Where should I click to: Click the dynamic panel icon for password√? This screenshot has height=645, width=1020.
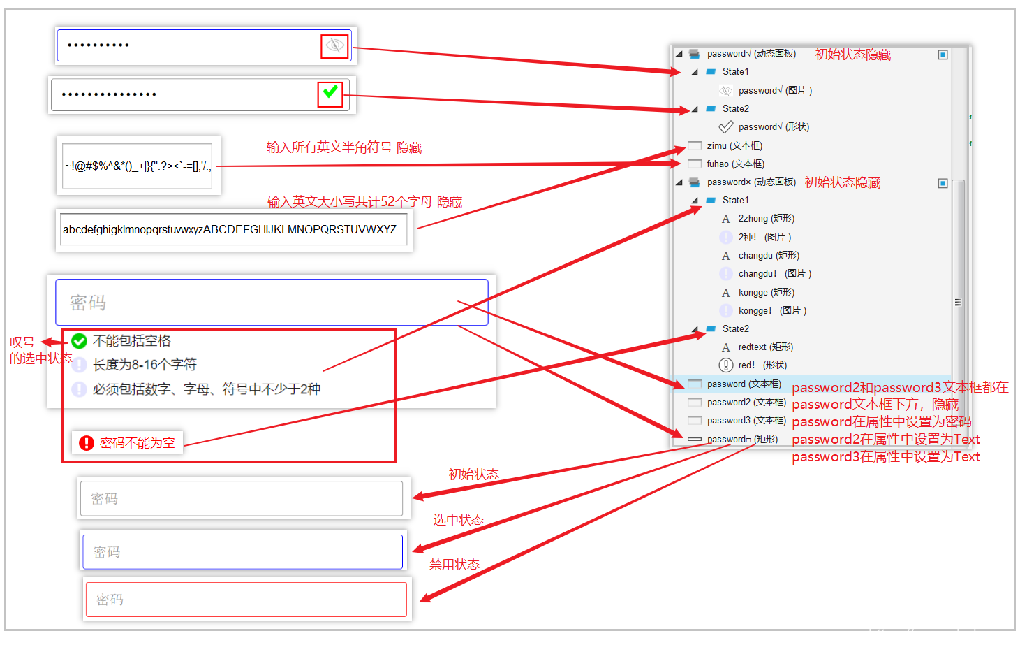[695, 54]
